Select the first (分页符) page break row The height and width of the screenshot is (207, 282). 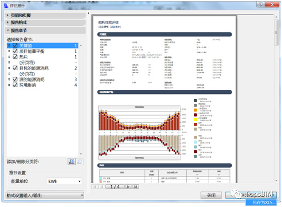[43, 62]
